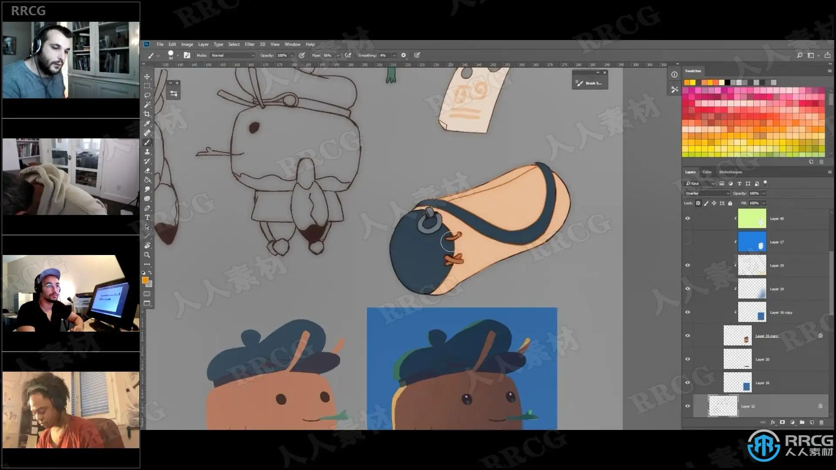836x470 pixels.
Task: Click the Brush S... panel button
Action: coord(590,83)
